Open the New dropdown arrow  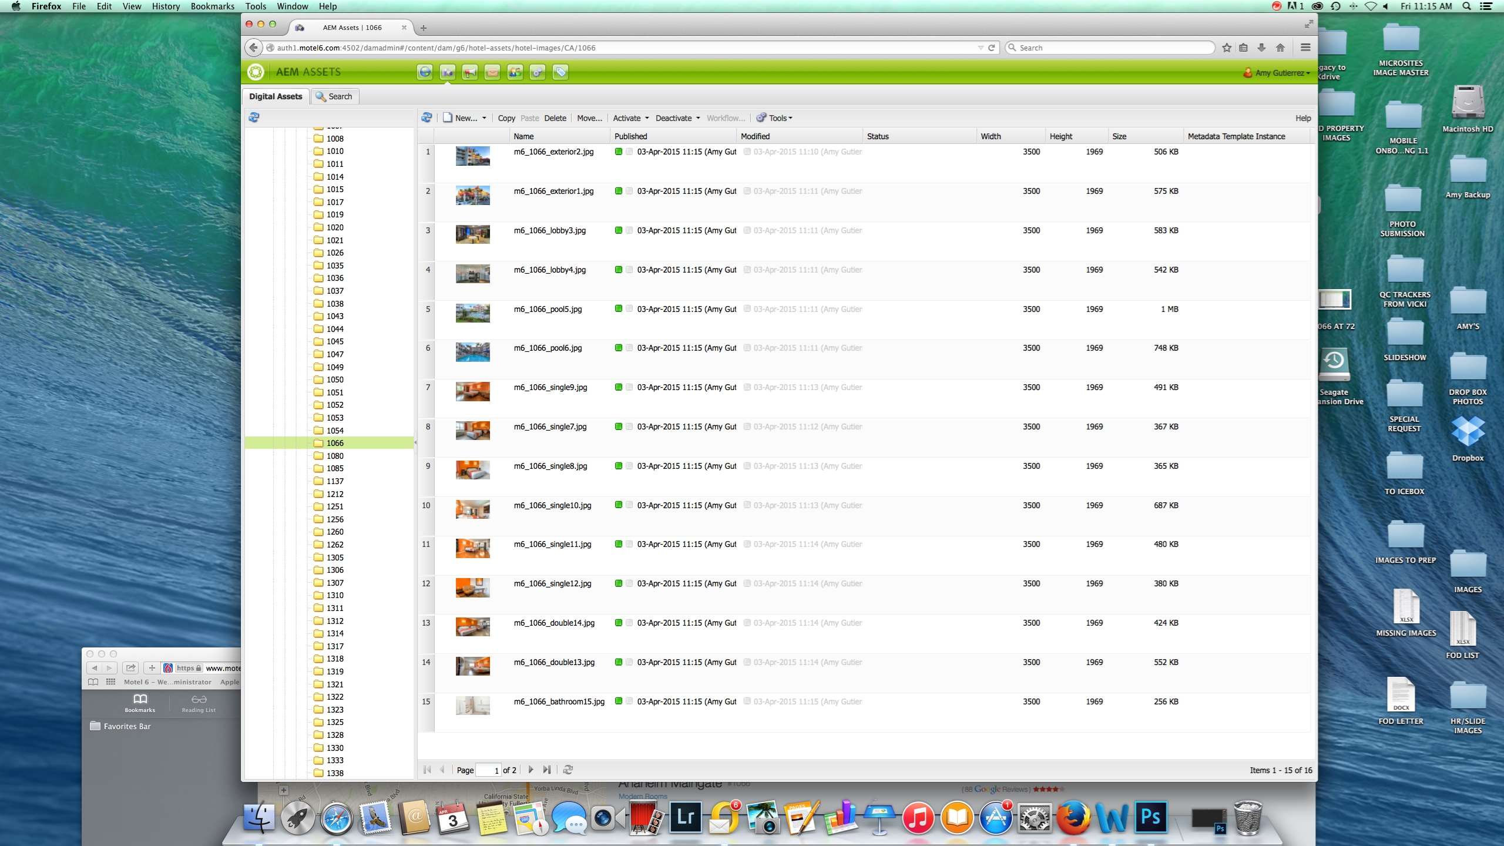[484, 118]
